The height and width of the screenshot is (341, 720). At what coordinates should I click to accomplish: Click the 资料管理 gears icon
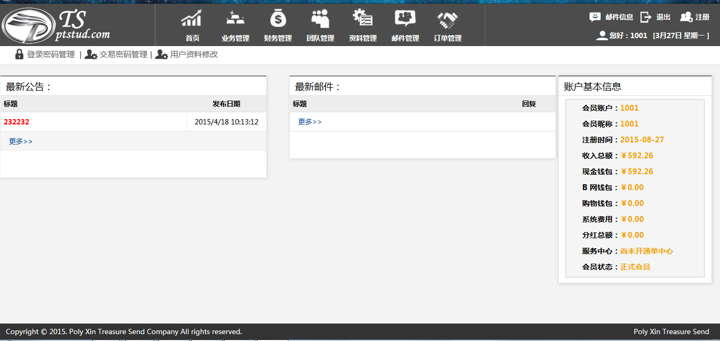[363, 19]
